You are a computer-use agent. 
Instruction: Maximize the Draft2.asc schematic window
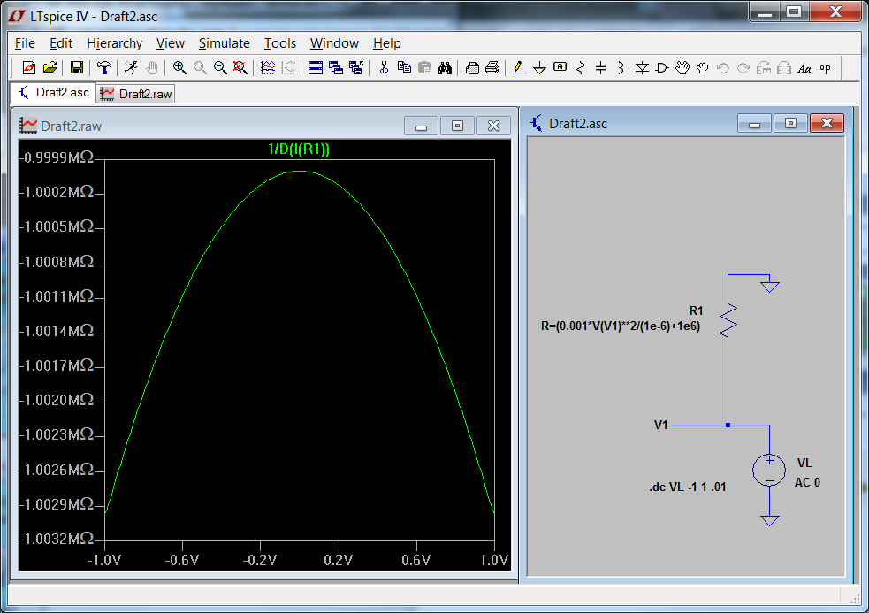(x=790, y=123)
